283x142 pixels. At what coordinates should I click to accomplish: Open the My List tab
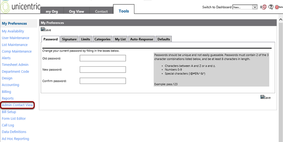[x=120, y=39]
